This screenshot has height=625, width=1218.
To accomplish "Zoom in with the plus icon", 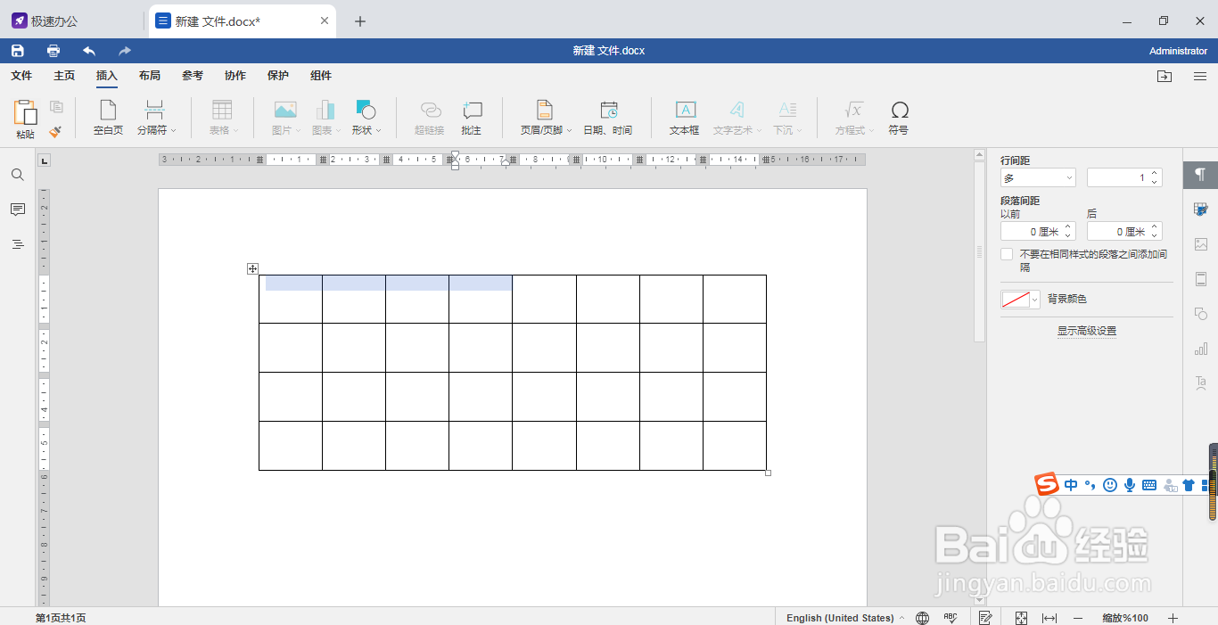I will [x=1173, y=618].
